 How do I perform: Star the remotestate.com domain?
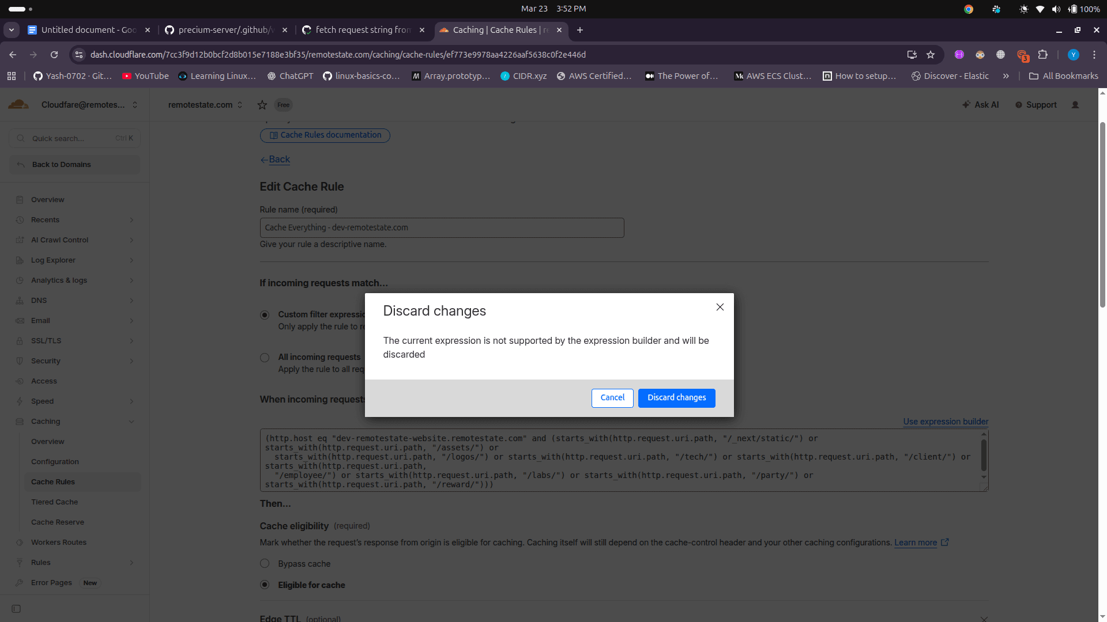pyautogui.click(x=262, y=105)
